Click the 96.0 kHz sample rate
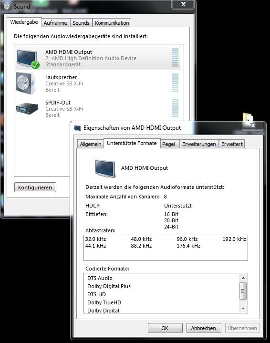This screenshot has width=270, height=343. (x=187, y=239)
